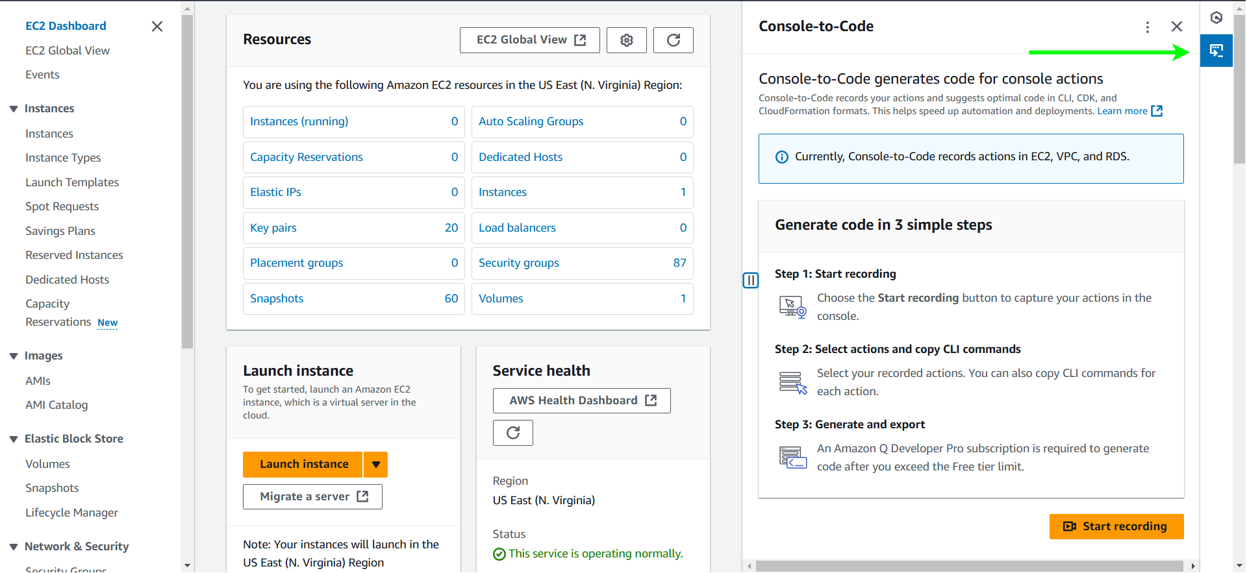Open Console-to-Code panel options menu

pyautogui.click(x=1147, y=27)
